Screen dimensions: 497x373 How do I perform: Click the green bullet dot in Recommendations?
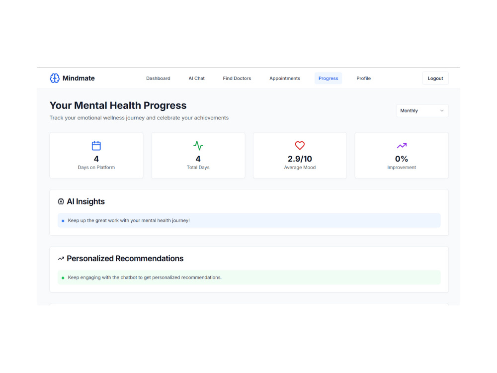click(63, 278)
